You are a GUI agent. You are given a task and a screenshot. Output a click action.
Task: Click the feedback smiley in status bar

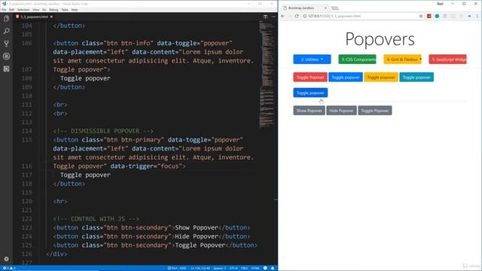(265, 268)
